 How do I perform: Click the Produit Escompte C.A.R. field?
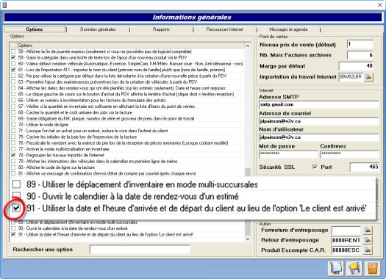pyautogui.click(x=346, y=250)
